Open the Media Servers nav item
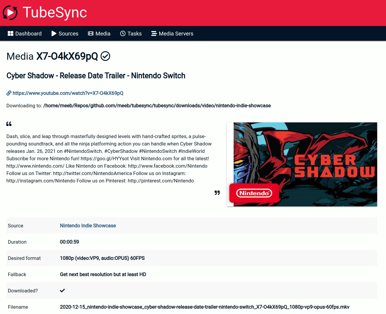Screen dimensions: 386x314 pos(172,33)
